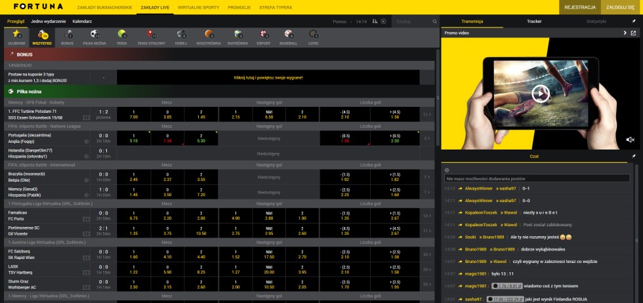Image resolution: width=643 pixels, height=303 pixels.
Task: Filter live events by Lotto
Action: click(x=314, y=37)
